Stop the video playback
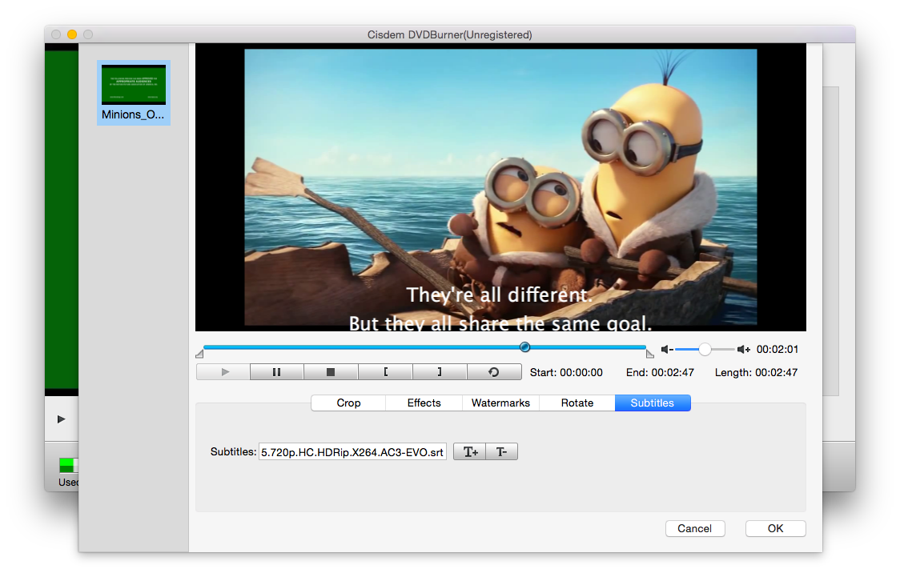 (331, 371)
